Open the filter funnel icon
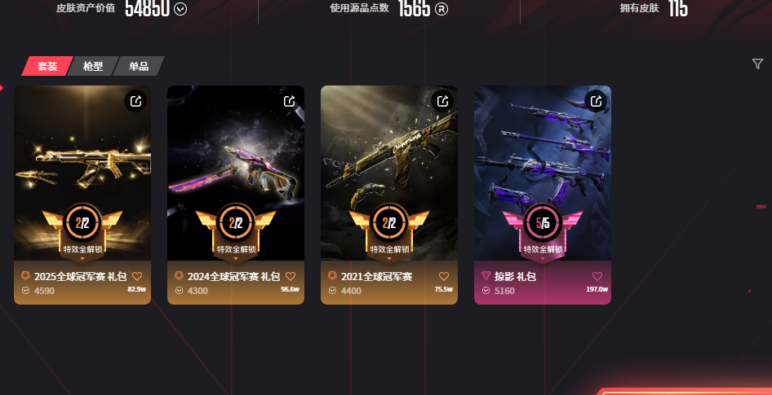The image size is (772, 395). [758, 64]
